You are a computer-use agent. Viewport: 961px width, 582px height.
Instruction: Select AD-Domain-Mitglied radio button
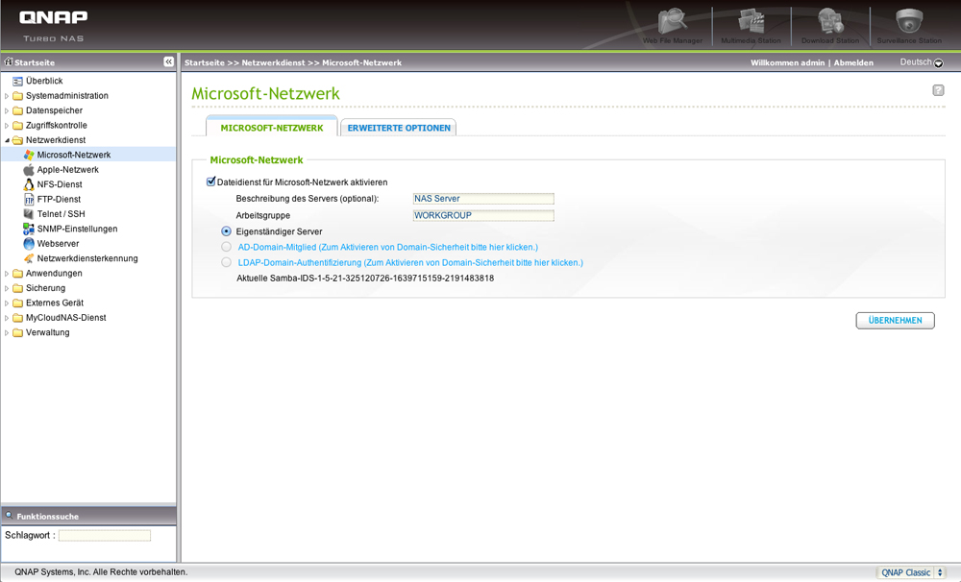click(226, 247)
